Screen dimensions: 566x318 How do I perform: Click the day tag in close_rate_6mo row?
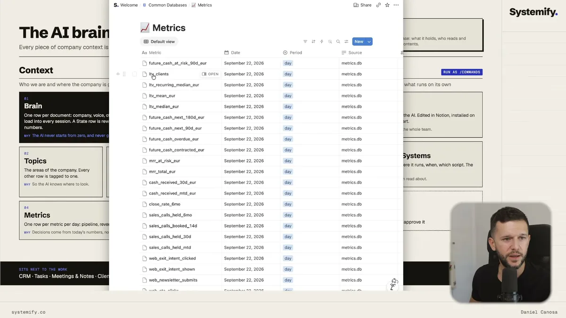288,204
